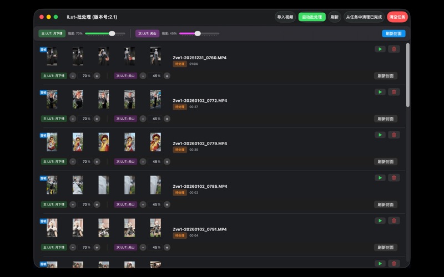Decrease secondary LUT strength for Zve1-20260102_0772.MP4
The width and height of the screenshot is (444, 277).
[x=143, y=119]
